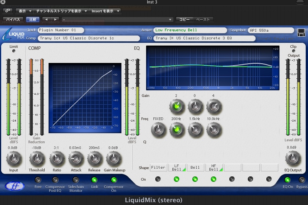Click the バイパス bypass button
This screenshot has width=308, height=205.
pos(13,19)
